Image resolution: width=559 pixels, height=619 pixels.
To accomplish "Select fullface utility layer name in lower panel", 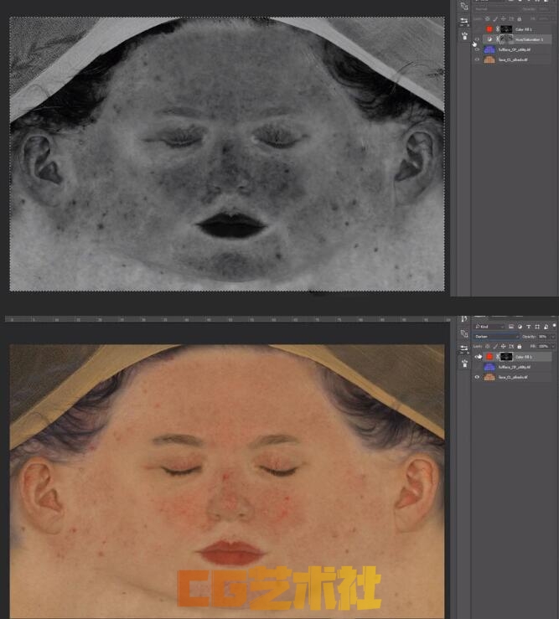I will pyautogui.click(x=514, y=367).
